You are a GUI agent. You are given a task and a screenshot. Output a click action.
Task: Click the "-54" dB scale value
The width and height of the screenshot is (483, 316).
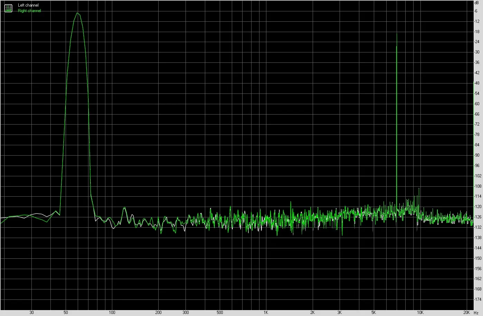[477, 93]
